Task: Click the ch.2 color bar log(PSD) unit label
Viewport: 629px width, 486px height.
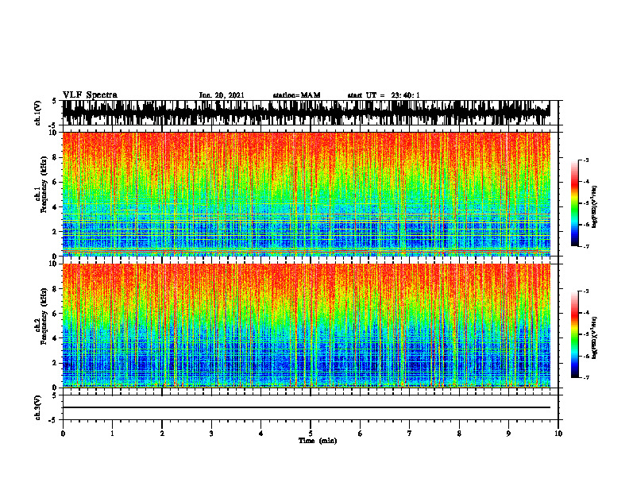Action: [595, 337]
